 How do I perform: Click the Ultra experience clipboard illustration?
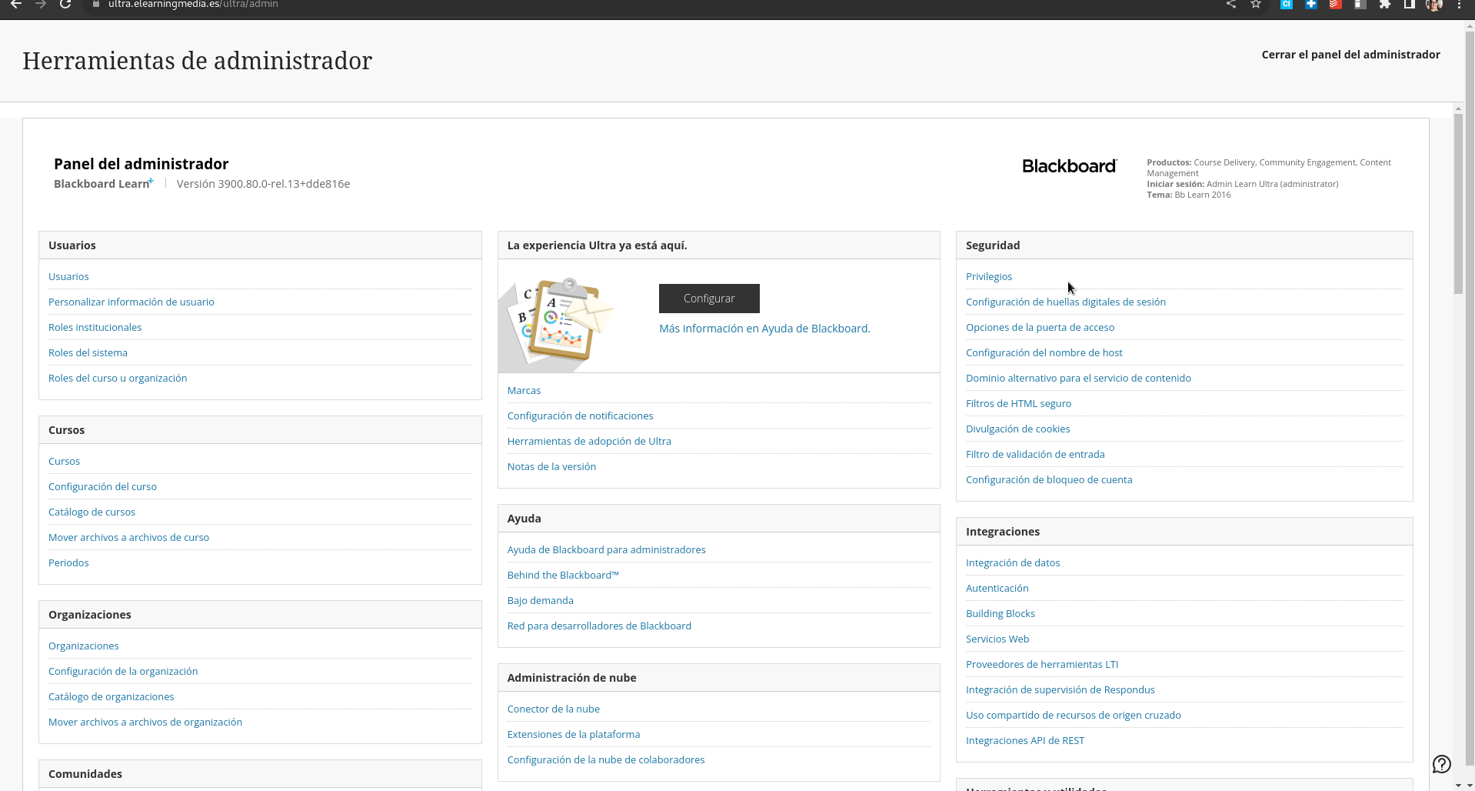(557, 324)
